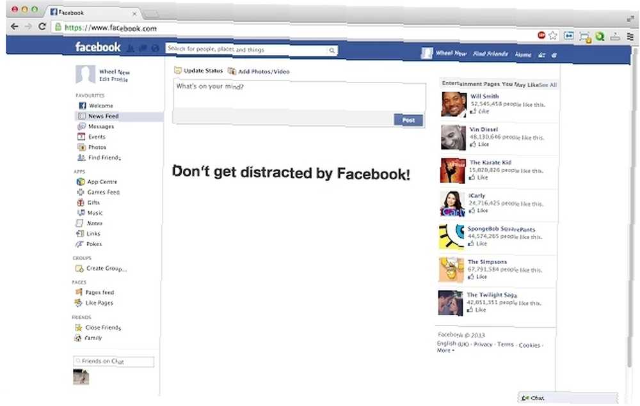
Task: Expand the More footer dropdown
Action: coord(445,350)
